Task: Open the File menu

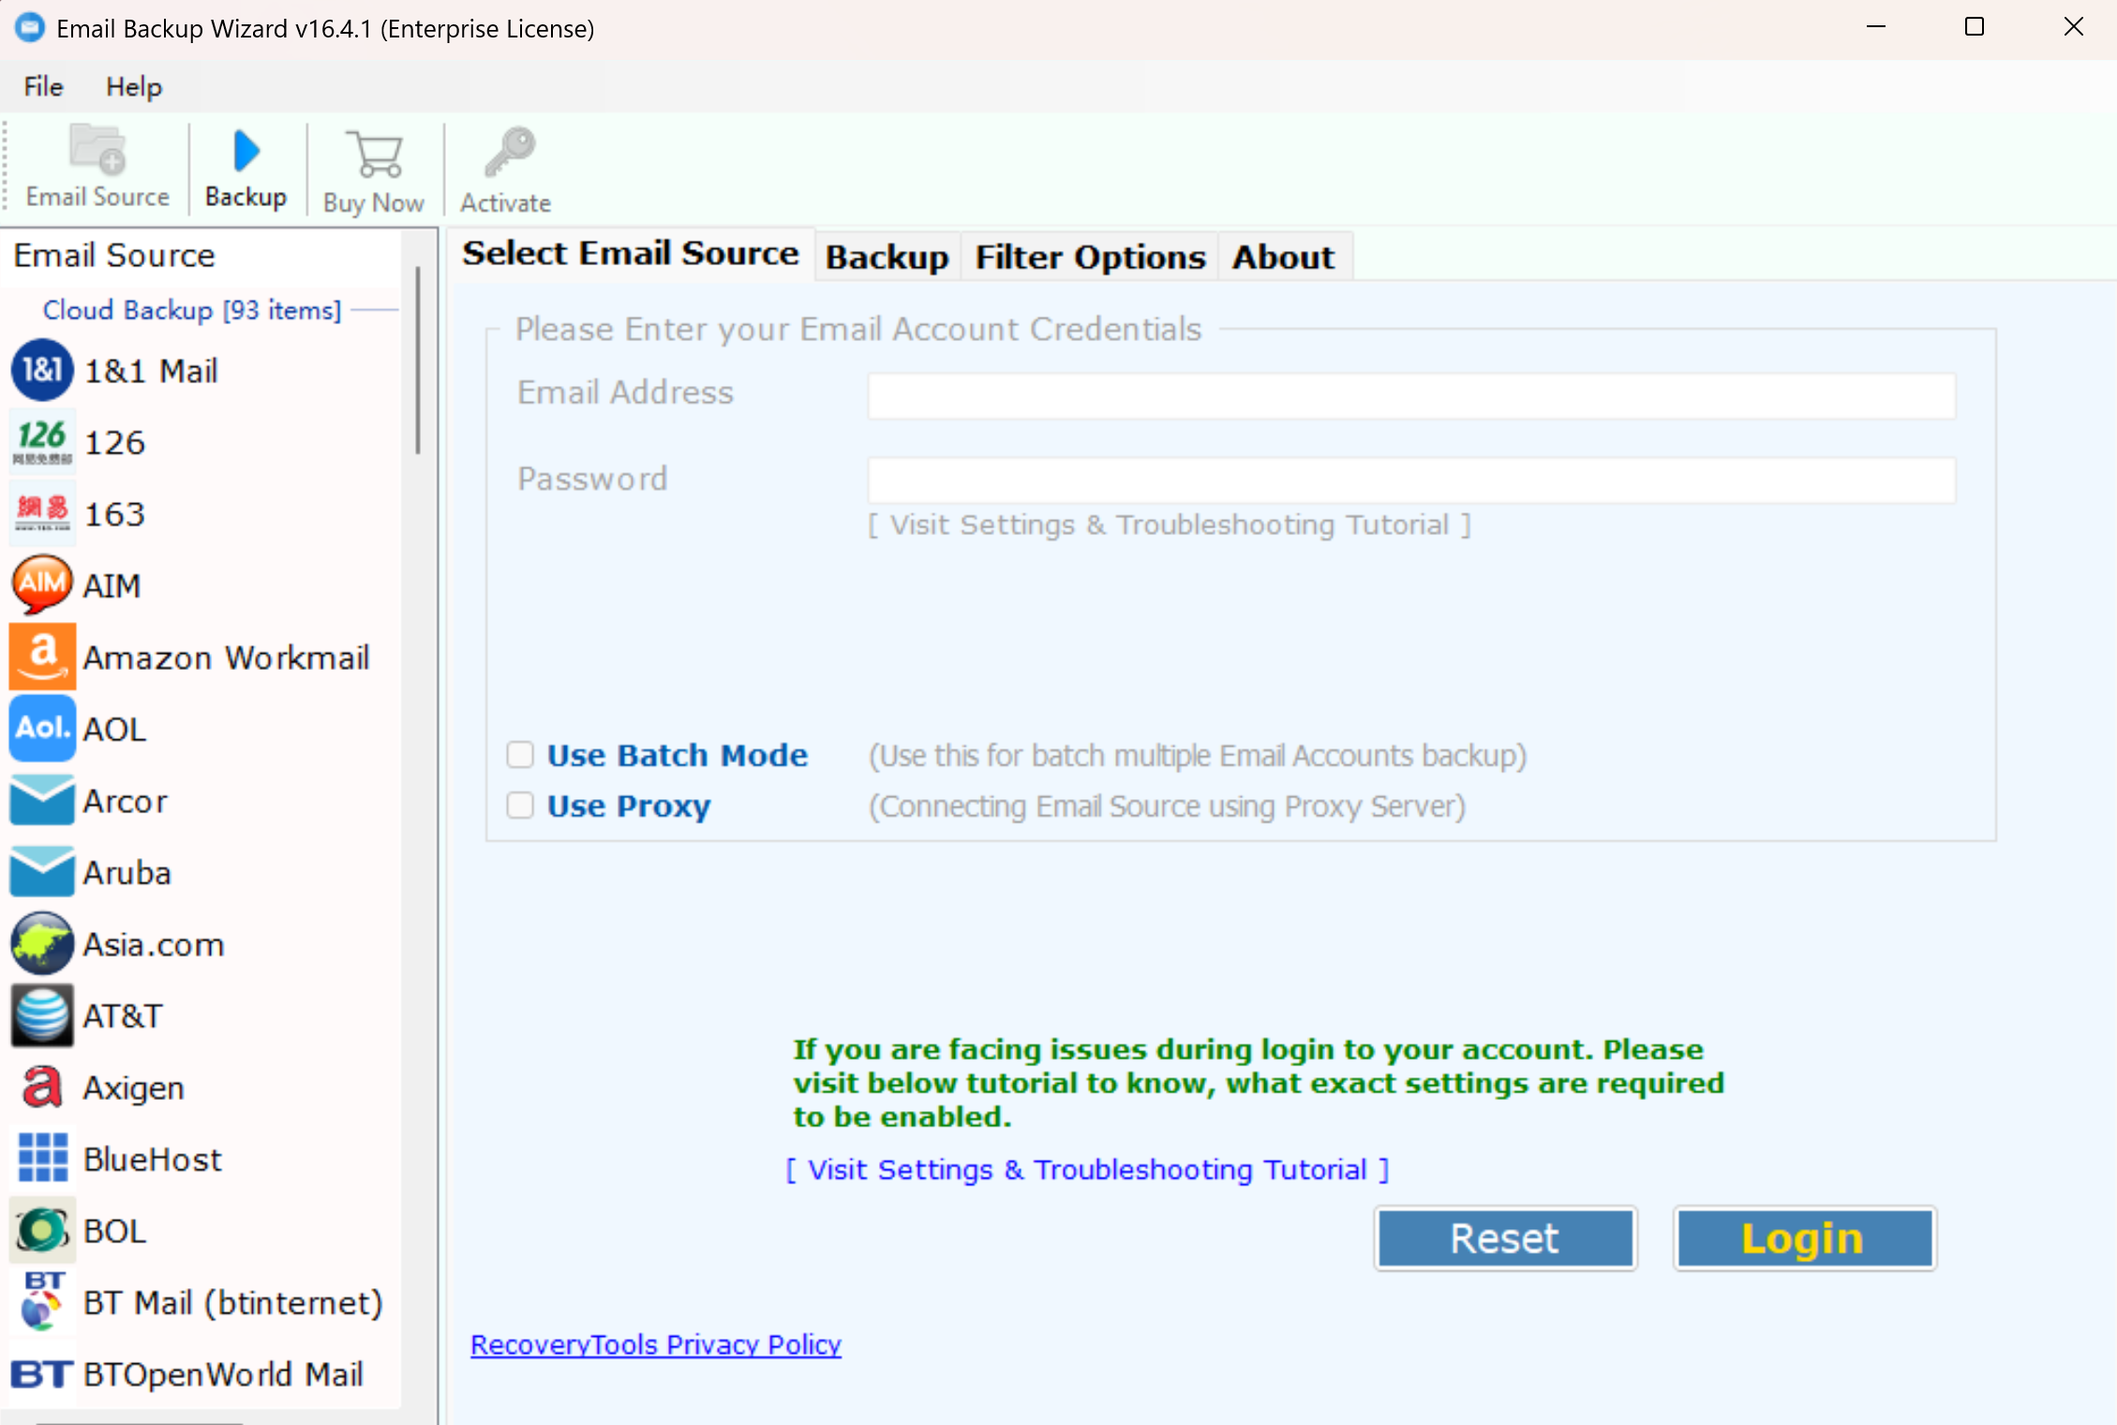Action: point(43,86)
